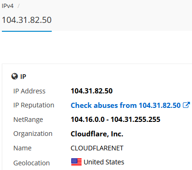The image size is (192, 170).
Task: Click the Name field label
Action: pyautogui.click(x=22, y=148)
